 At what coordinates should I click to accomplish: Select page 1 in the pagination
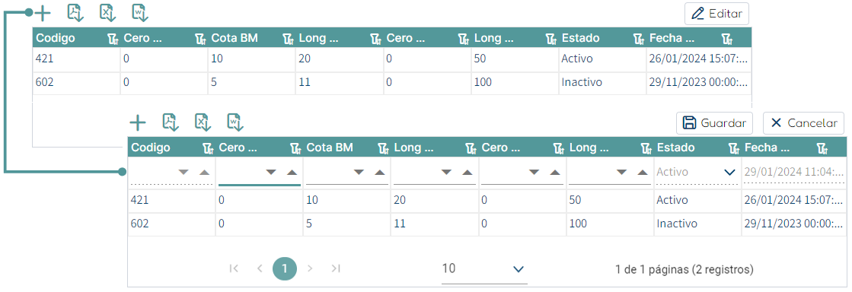coord(285,268)
